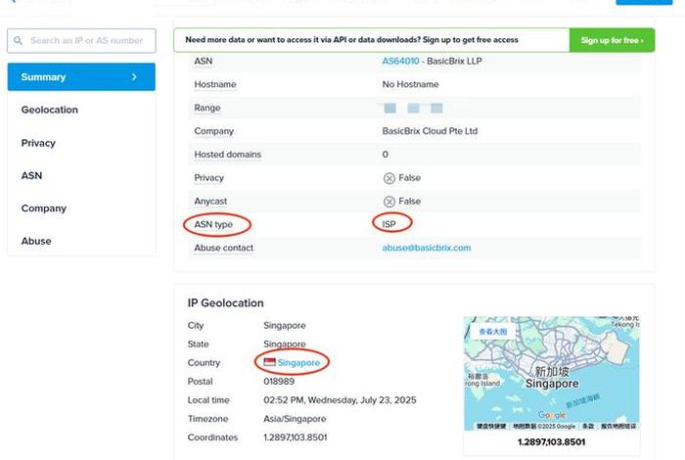Go to the Privacy sidebar item
The image size is (685, 460).
tap(38, 143)
